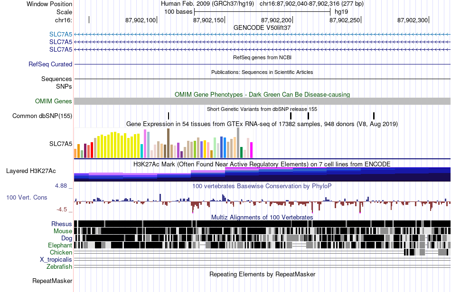Open the Layered H3K27Ac track label

[x=31, y=171]
